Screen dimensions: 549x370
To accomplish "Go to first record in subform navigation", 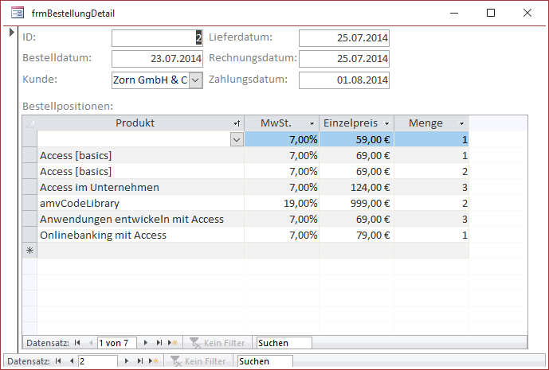I will 77,343.
